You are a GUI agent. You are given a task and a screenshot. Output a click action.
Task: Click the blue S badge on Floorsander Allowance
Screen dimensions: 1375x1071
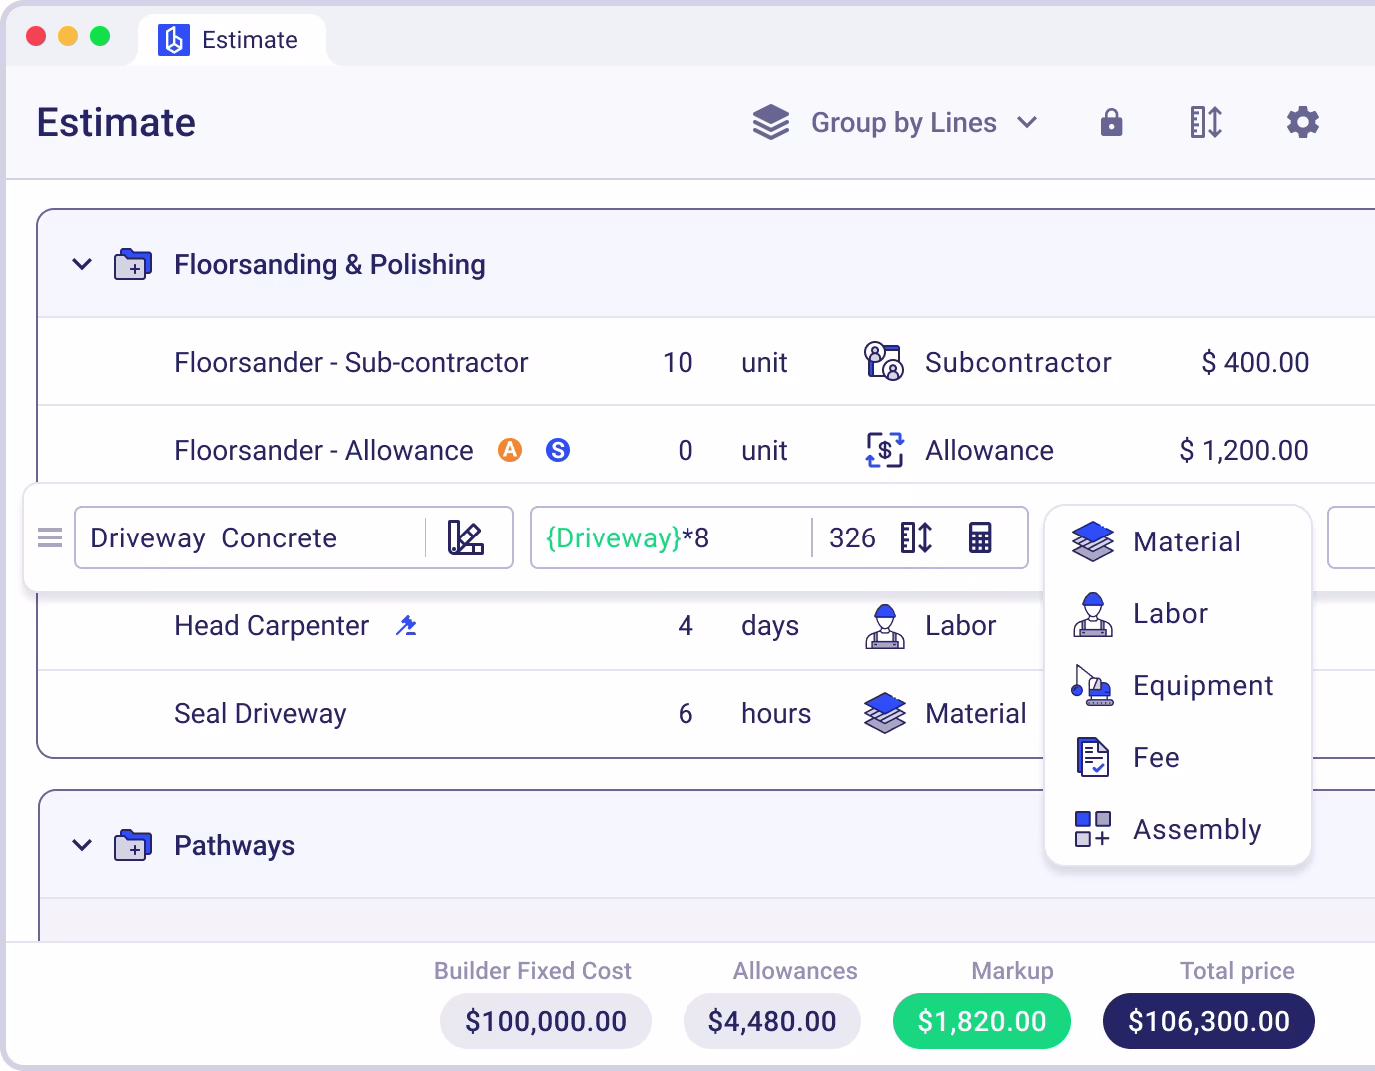click(x=558, y=450)
